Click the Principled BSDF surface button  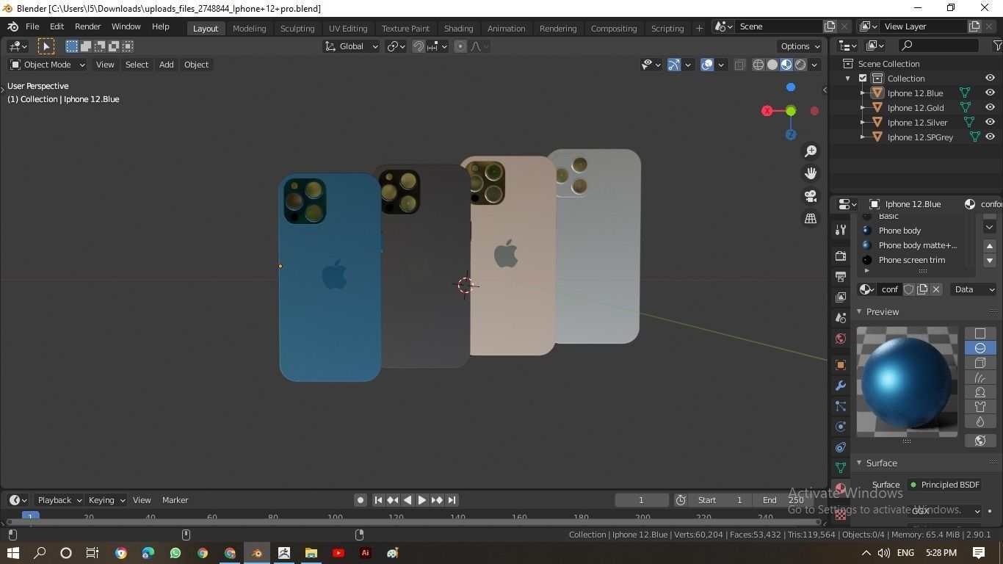[x=944, y=485]
